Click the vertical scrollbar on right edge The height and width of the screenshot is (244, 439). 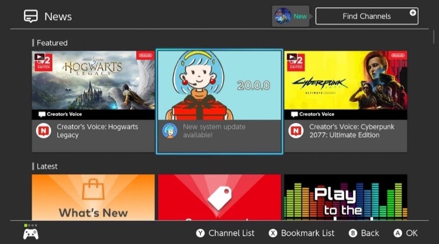[433, 37]
